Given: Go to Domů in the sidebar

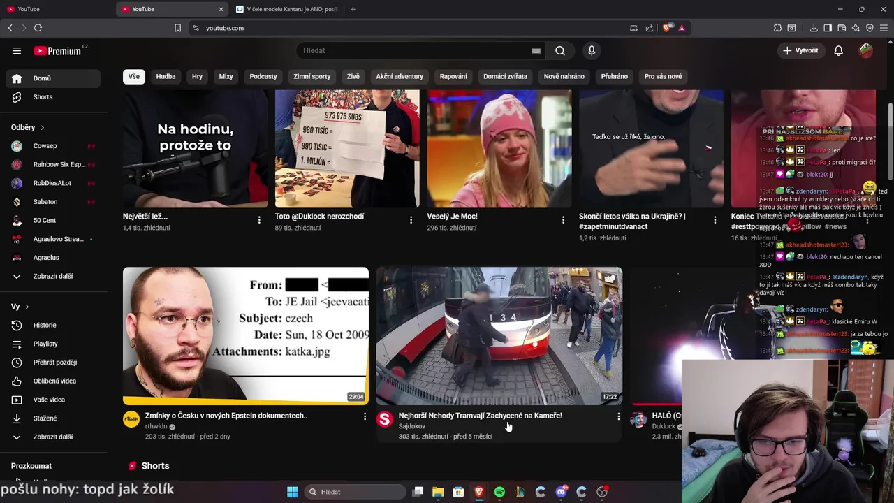Looking at the screenshot, I should 52,78.
